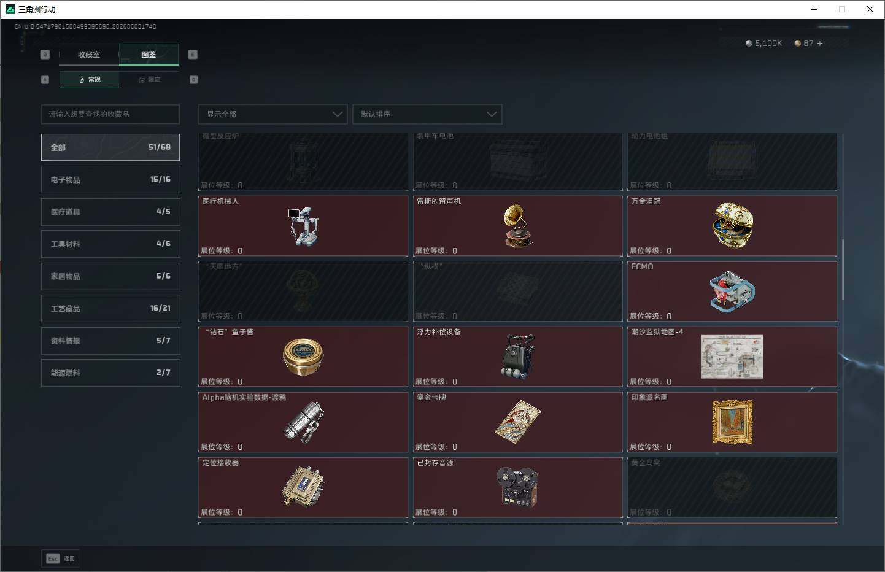The image size is (885, 572).
Task: Open the golden egg crown item
Action: (733, 226)
